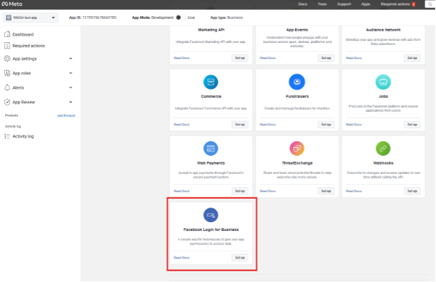Open the search icon in top bar
The image size is (436, 282).
(430, 4)
